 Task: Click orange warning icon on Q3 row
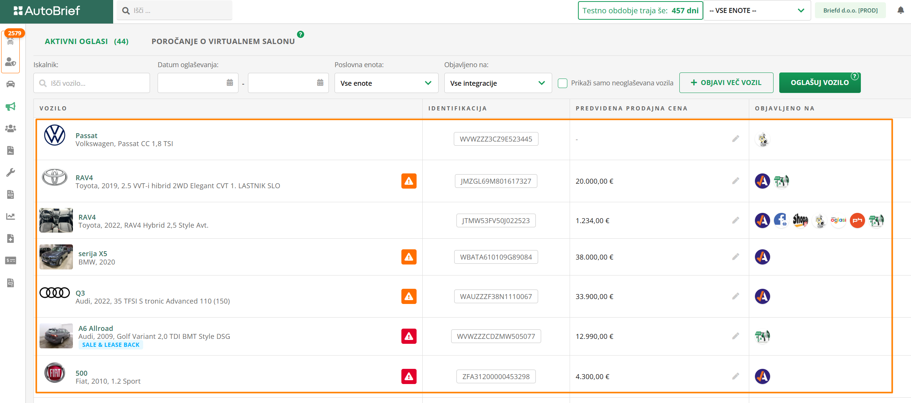(x=409, y=296)
